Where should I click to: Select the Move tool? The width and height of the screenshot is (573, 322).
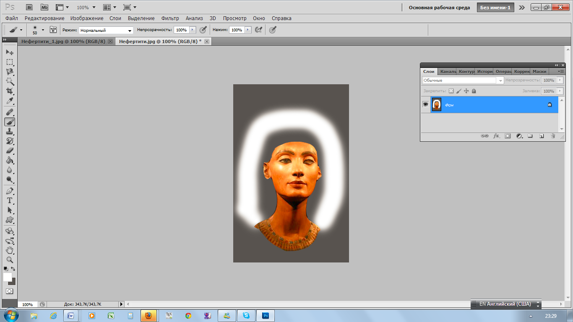pyautogui.click(x=10, y=52)
